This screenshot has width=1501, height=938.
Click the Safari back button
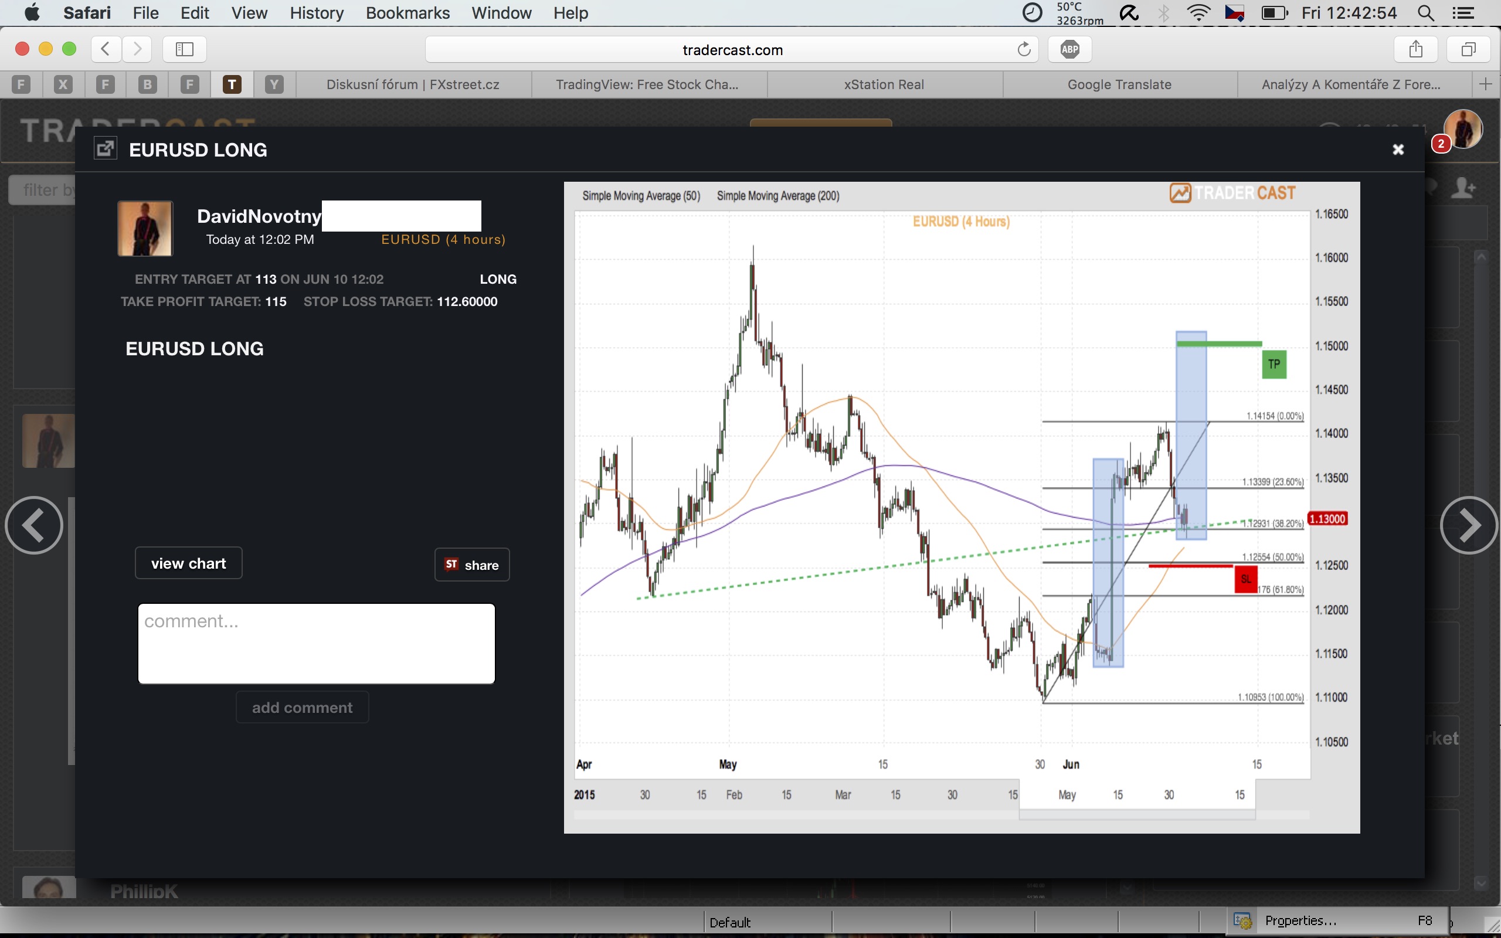point(106,49)
